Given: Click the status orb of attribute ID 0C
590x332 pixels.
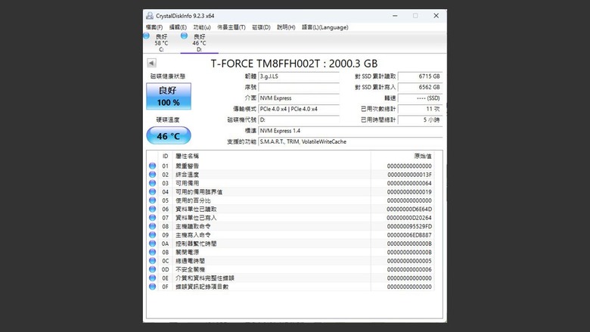Looking at the screenshot, I should [x=152, y=261].
